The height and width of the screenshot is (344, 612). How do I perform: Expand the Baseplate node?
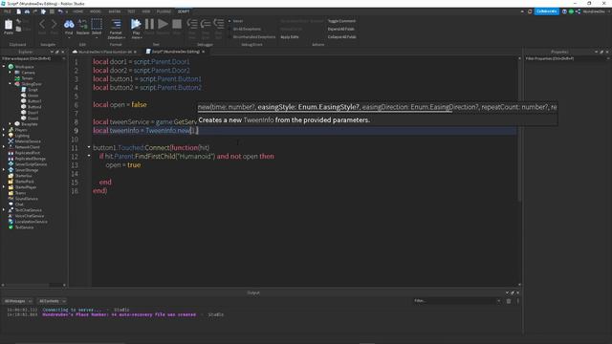tap(11, 124)
